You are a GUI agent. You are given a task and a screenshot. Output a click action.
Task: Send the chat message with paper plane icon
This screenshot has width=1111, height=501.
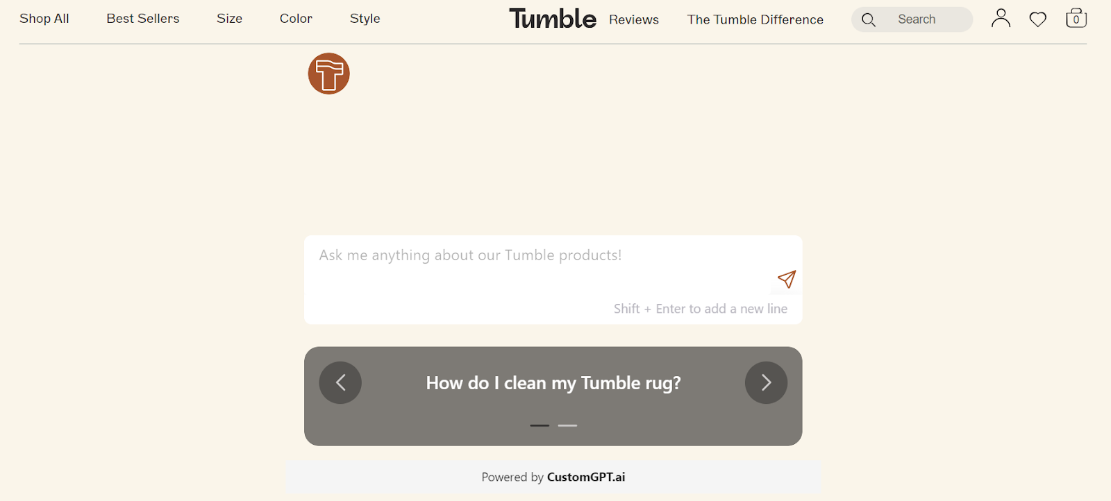coord(787,279)
